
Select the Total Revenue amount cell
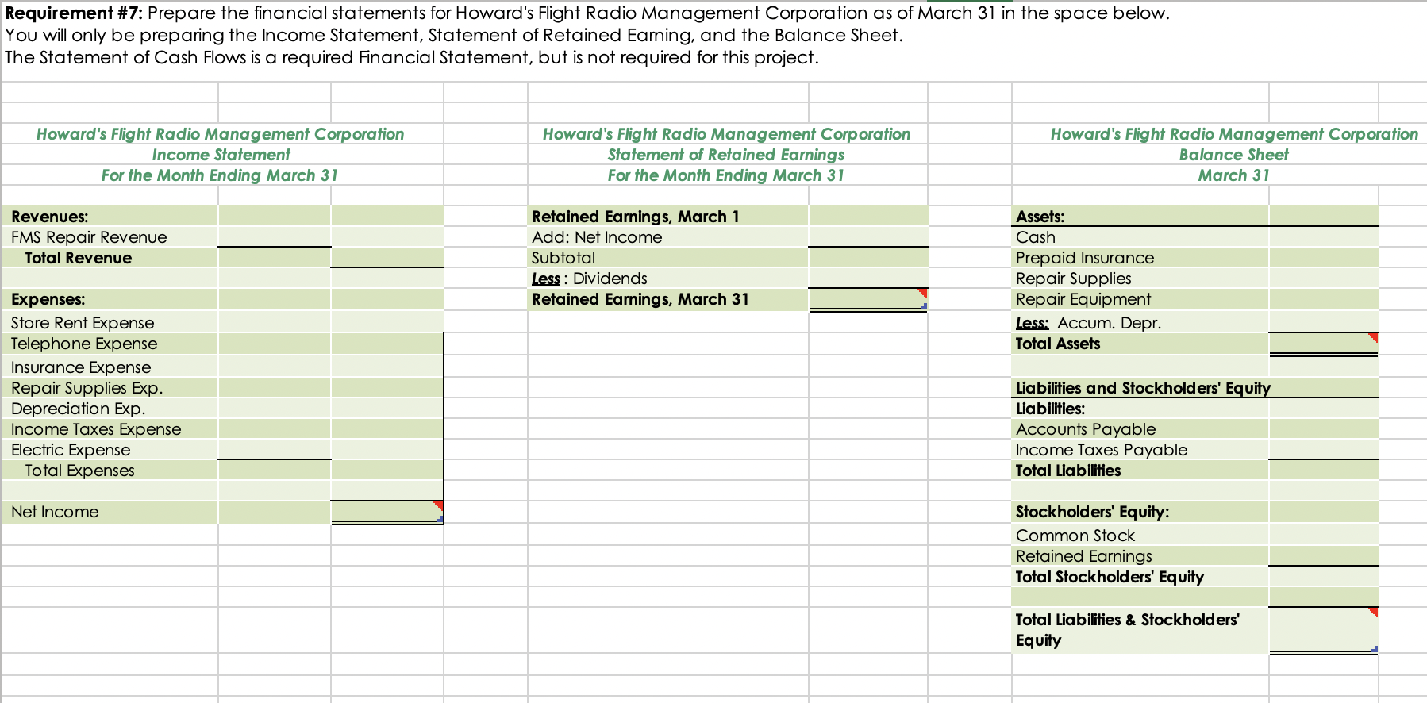pos(387,258)
